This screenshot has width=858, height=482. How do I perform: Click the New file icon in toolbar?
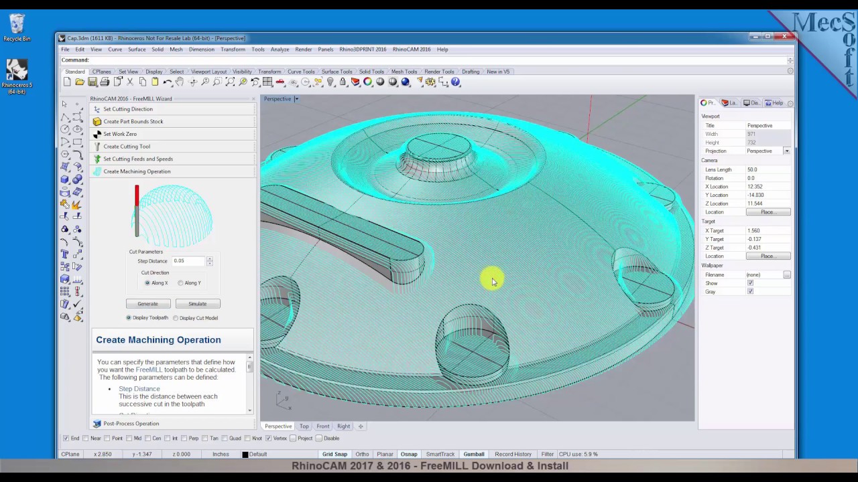[x=67, y=82]
